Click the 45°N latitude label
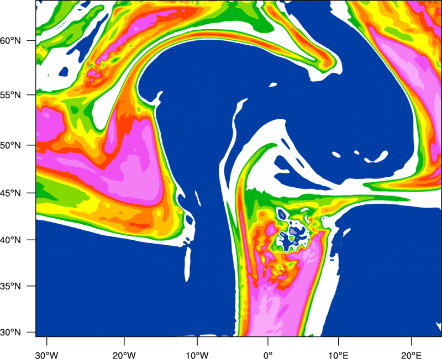Screen dimensions: 442x359 point(10,193)
